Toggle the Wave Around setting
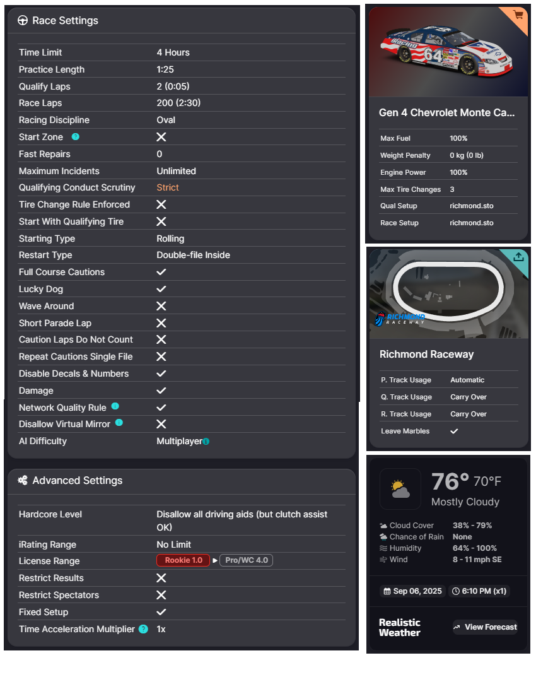Screen dimensions: 536x694 161,306
